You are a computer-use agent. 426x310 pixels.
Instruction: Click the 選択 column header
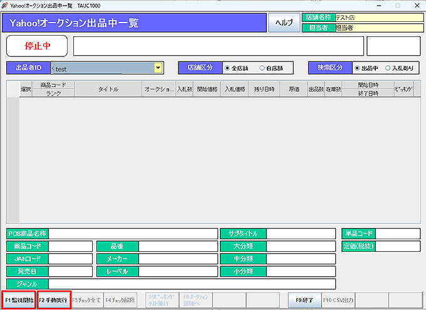[26, 90]
